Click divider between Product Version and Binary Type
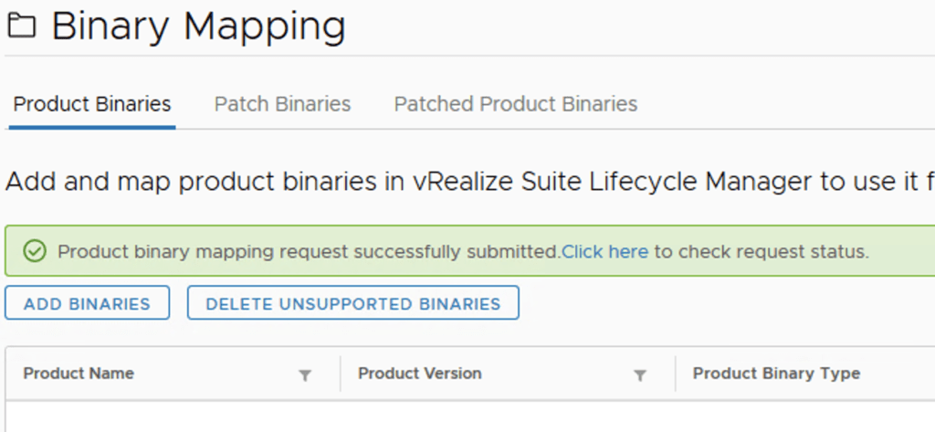 click(675, 374)
